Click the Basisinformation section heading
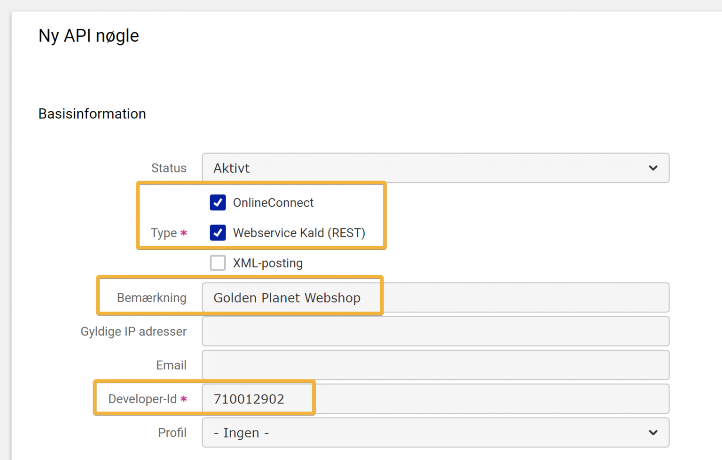Screen dimensions: 722x460 coord(92,114)
